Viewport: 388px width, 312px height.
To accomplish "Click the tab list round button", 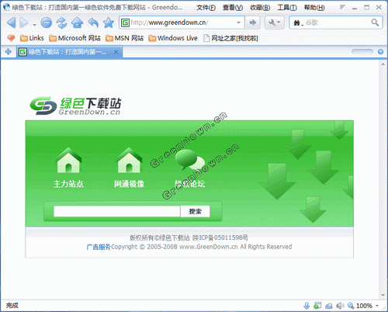I will coord(380,52).
